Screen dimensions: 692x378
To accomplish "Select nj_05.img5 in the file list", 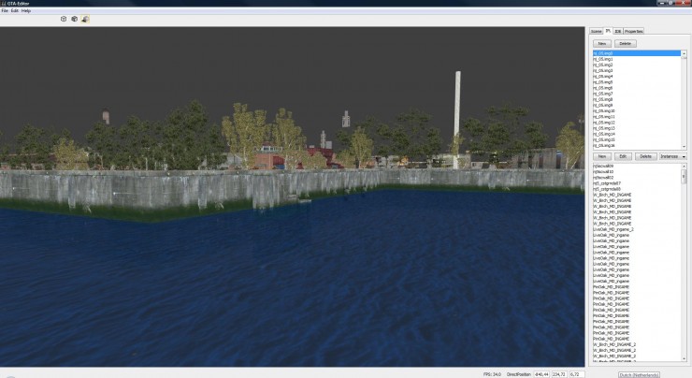I will point(637,81).
